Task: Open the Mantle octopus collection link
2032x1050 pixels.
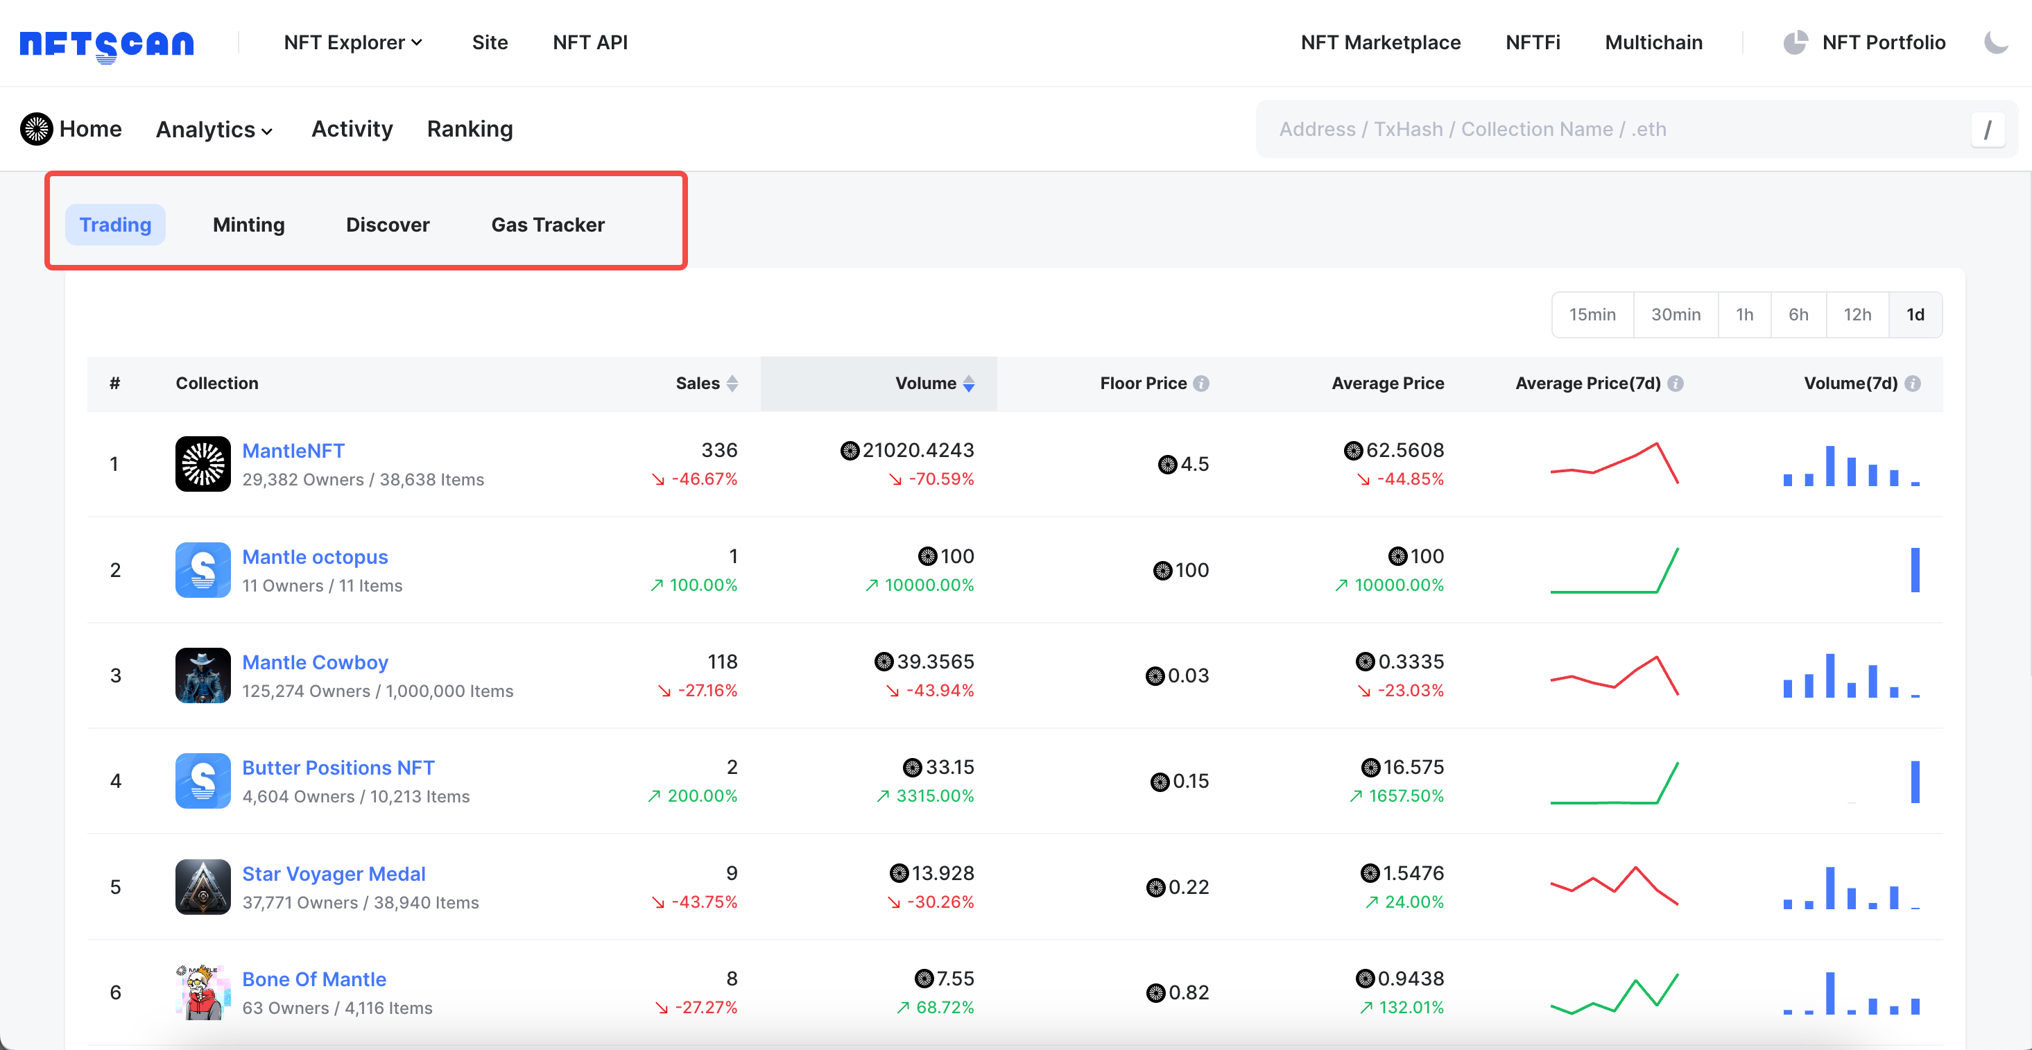Action: [315, 557]
